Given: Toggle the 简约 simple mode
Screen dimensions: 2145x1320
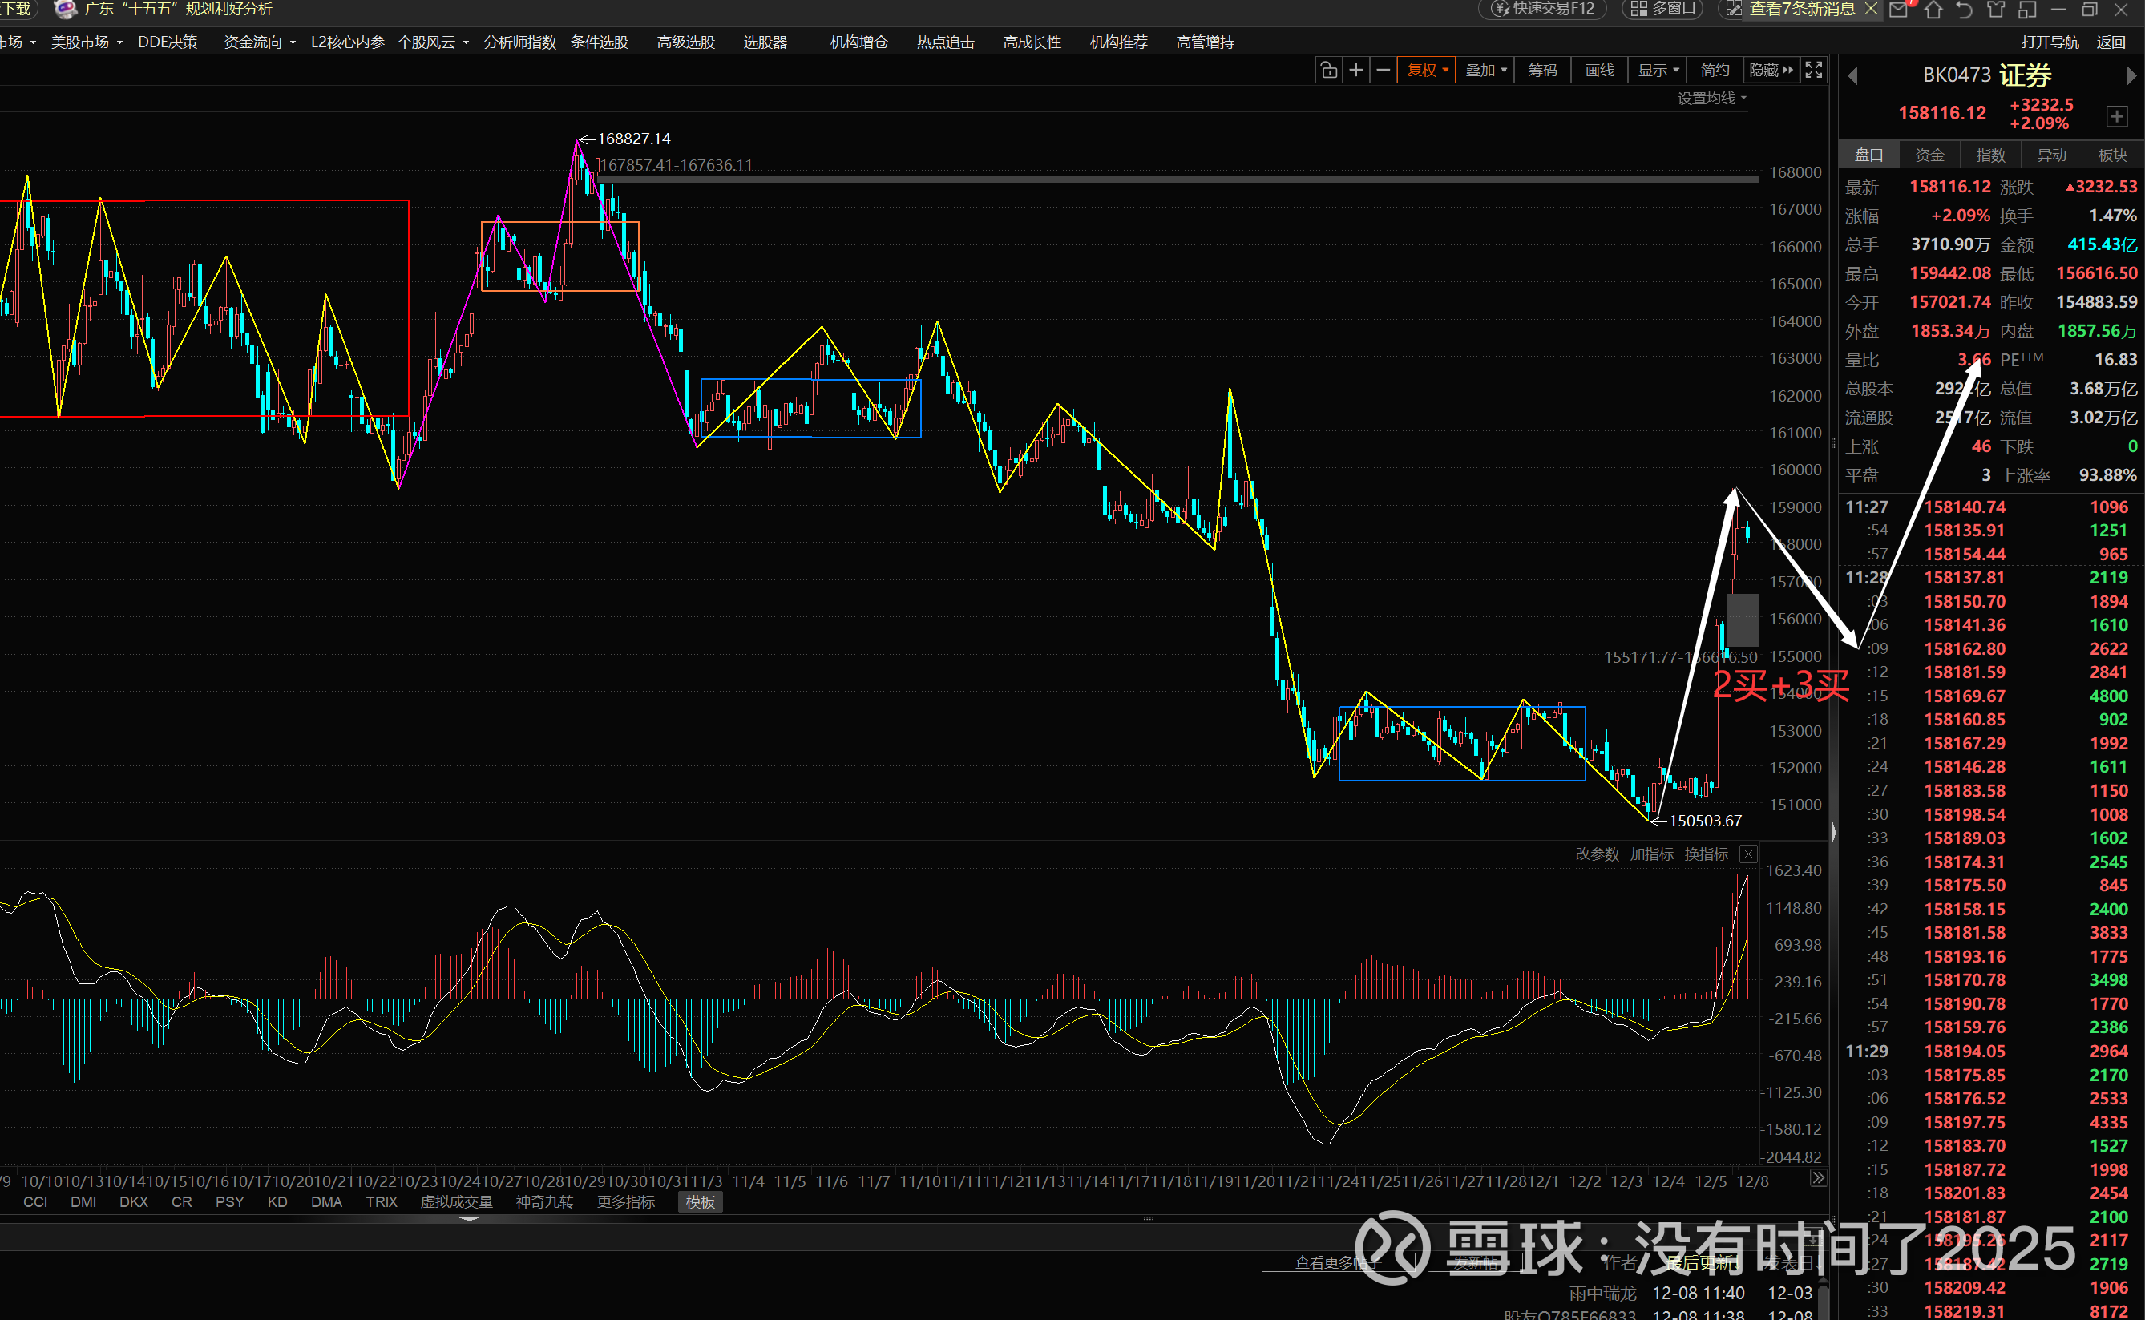Looking at the screenshot, I should point(1715,70).
